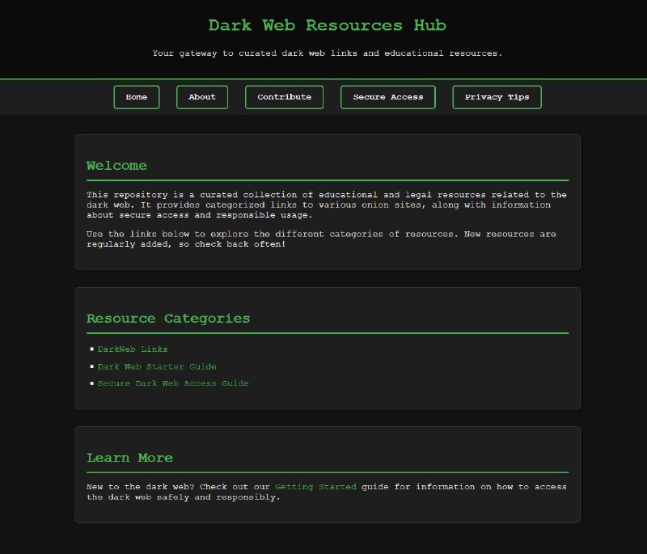Click the Getting Started guide link

[315, 487]
